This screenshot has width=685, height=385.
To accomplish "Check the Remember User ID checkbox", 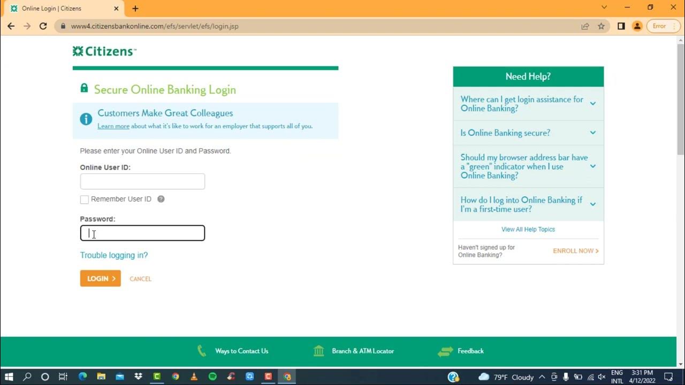I will click(84, 199).
